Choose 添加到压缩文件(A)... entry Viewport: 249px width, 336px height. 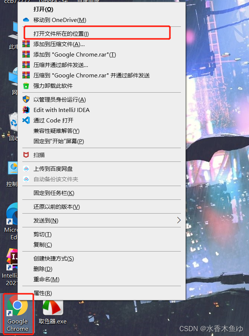click(102, 44)
